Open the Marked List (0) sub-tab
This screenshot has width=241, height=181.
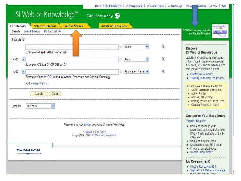coord(52,31)
